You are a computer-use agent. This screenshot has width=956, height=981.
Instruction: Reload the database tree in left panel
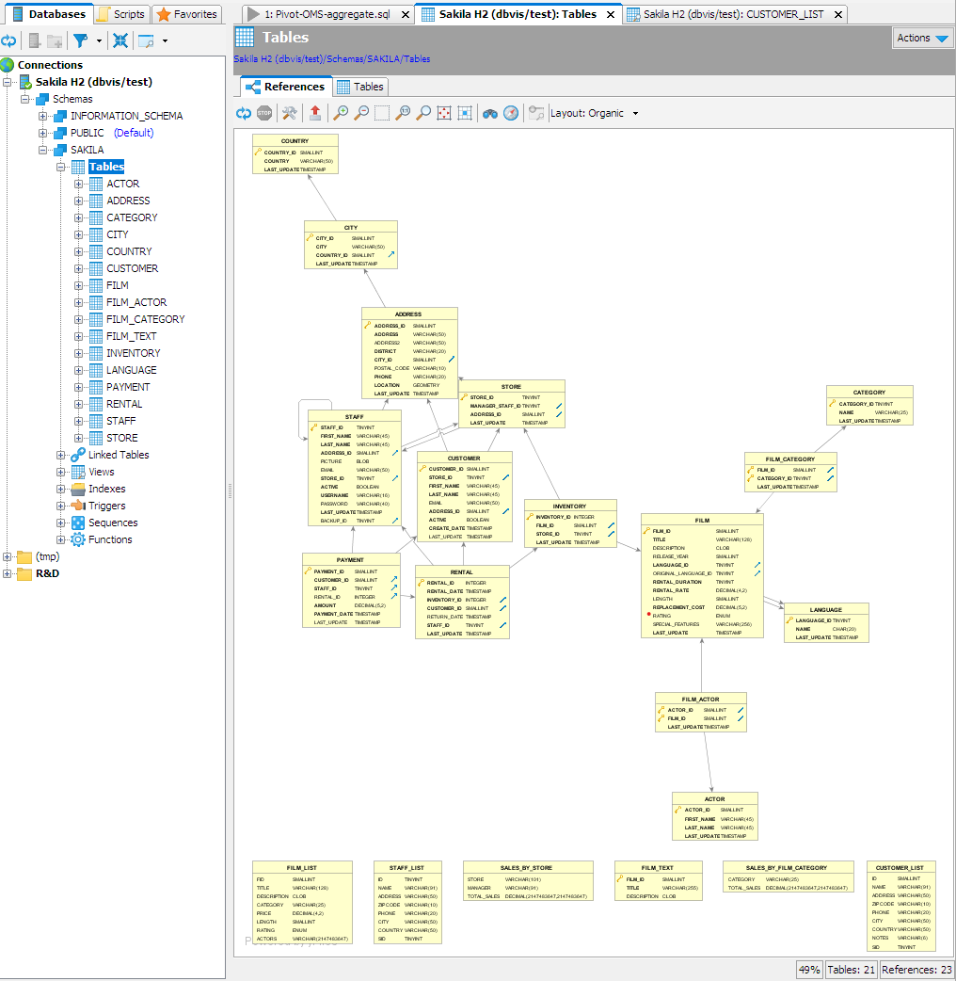coord(8,40)
